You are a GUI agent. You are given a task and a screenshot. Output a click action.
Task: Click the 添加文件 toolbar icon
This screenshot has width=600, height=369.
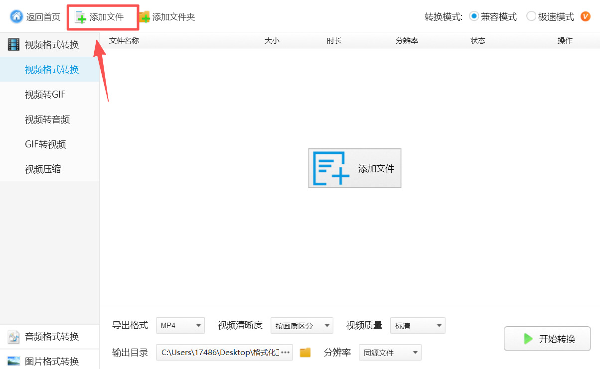(x=80, y=17)
